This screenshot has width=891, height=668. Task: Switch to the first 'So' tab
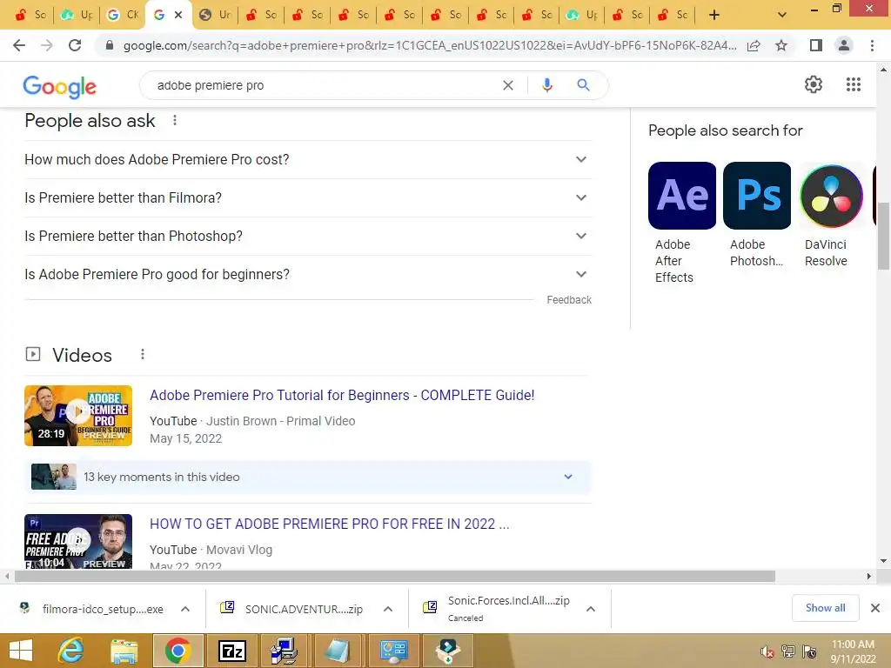pyautogui.click(x=30, y=15)
